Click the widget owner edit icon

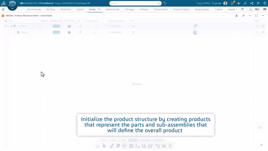(x=237, y=16)
